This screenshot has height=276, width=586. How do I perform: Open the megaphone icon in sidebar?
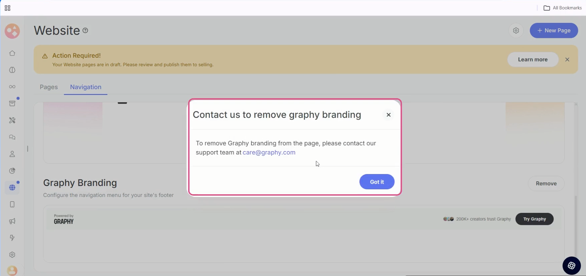tap(12, 221)
